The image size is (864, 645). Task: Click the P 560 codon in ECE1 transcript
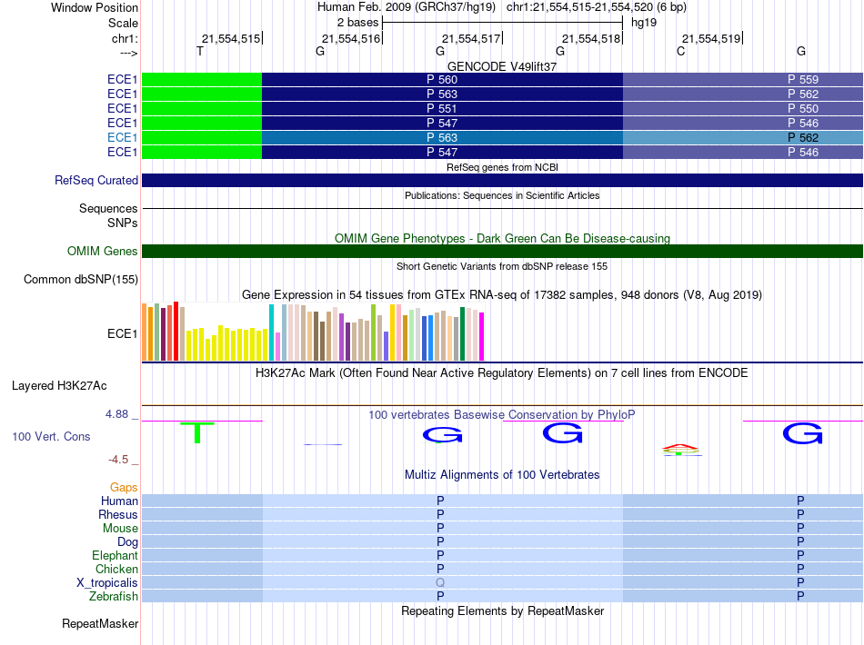[x=442, y=79]
